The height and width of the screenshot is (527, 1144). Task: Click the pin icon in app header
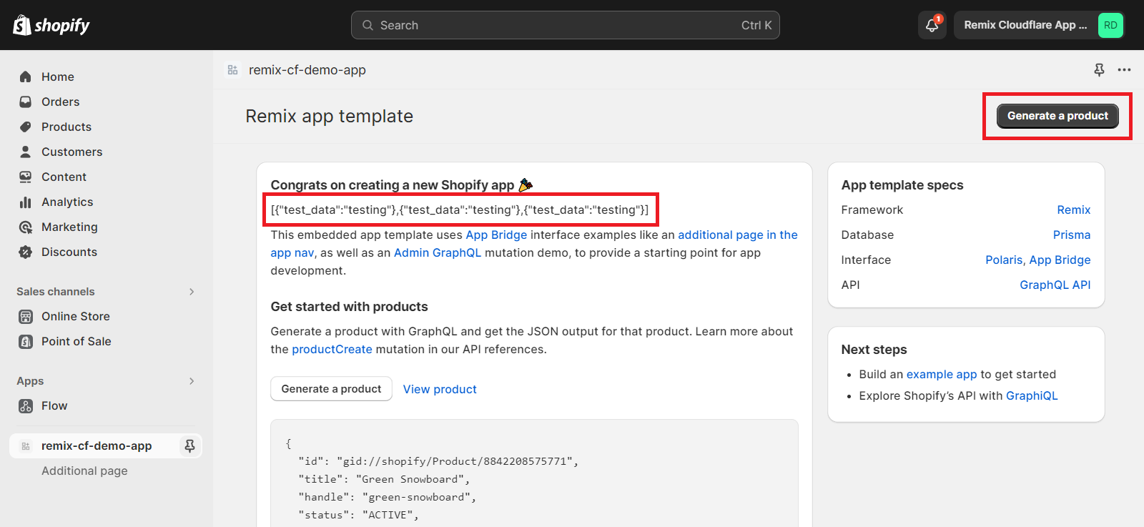pyautogui.click(x=1099, y=69)
